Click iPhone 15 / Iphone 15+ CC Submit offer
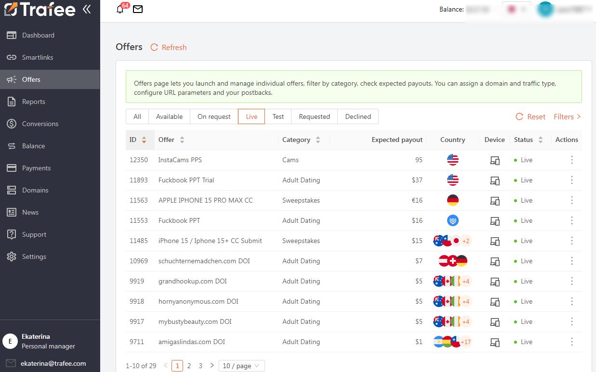 (210, 241)
